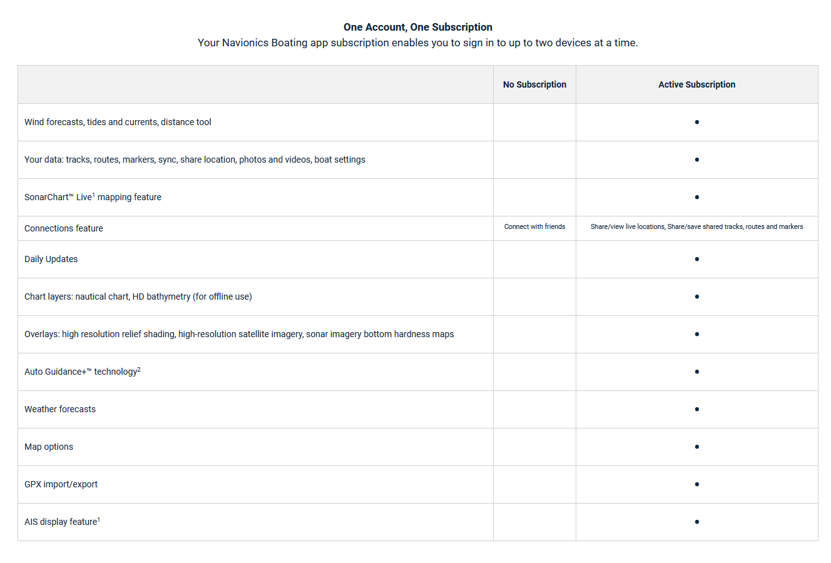Click the Share/view live locations cell text

pos(696,226)
